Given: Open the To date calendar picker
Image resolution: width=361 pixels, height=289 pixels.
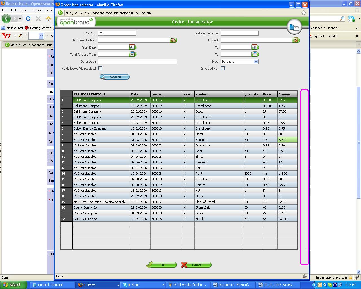Looking at the screenshot, I should point(255,47).
